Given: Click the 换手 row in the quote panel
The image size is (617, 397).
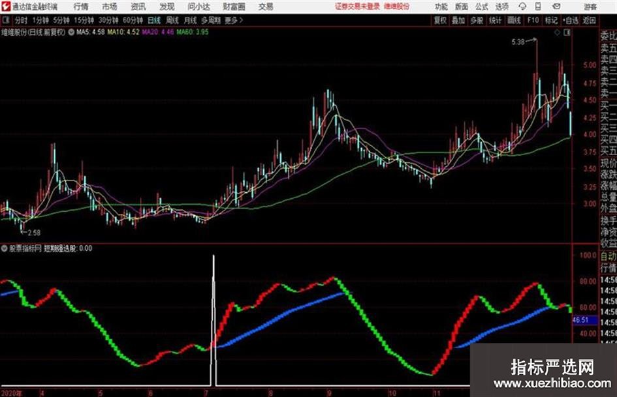Looking at the screenshot, I should point(609,221).
